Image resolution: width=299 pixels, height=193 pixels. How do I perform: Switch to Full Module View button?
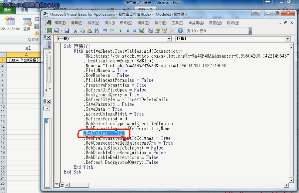coord(62,185)
